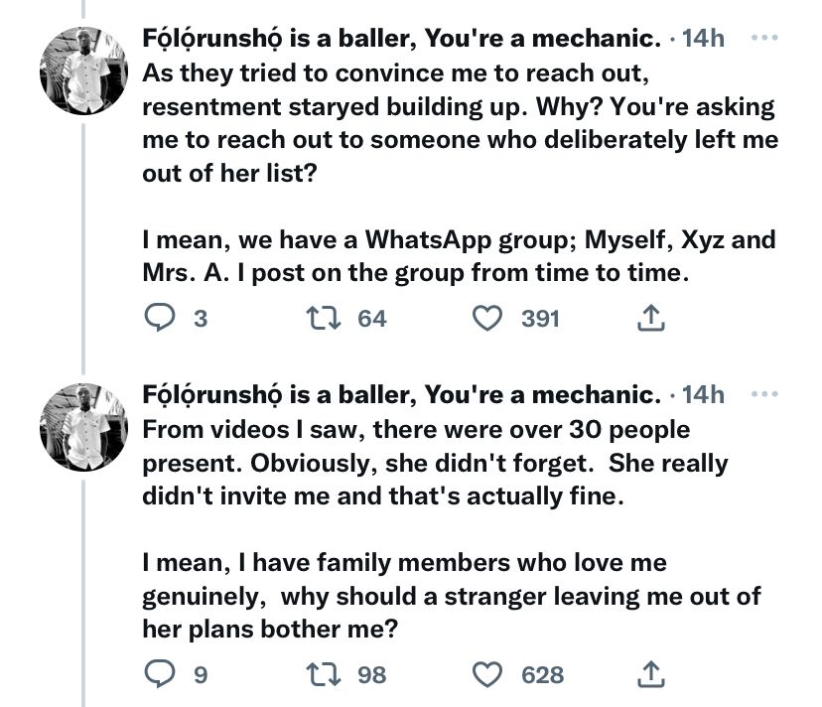The width and height of the screenshot is (822, 707).
Task: Retweet the tweet with 98 retweets
Action: (324, 675)
